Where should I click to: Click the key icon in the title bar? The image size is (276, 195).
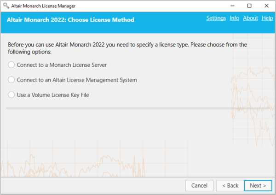coord(6,6)
